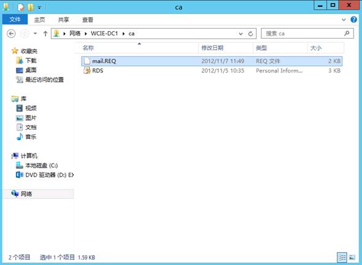
Task: Click the 下载 folder icon
Action: pos(20,61)
